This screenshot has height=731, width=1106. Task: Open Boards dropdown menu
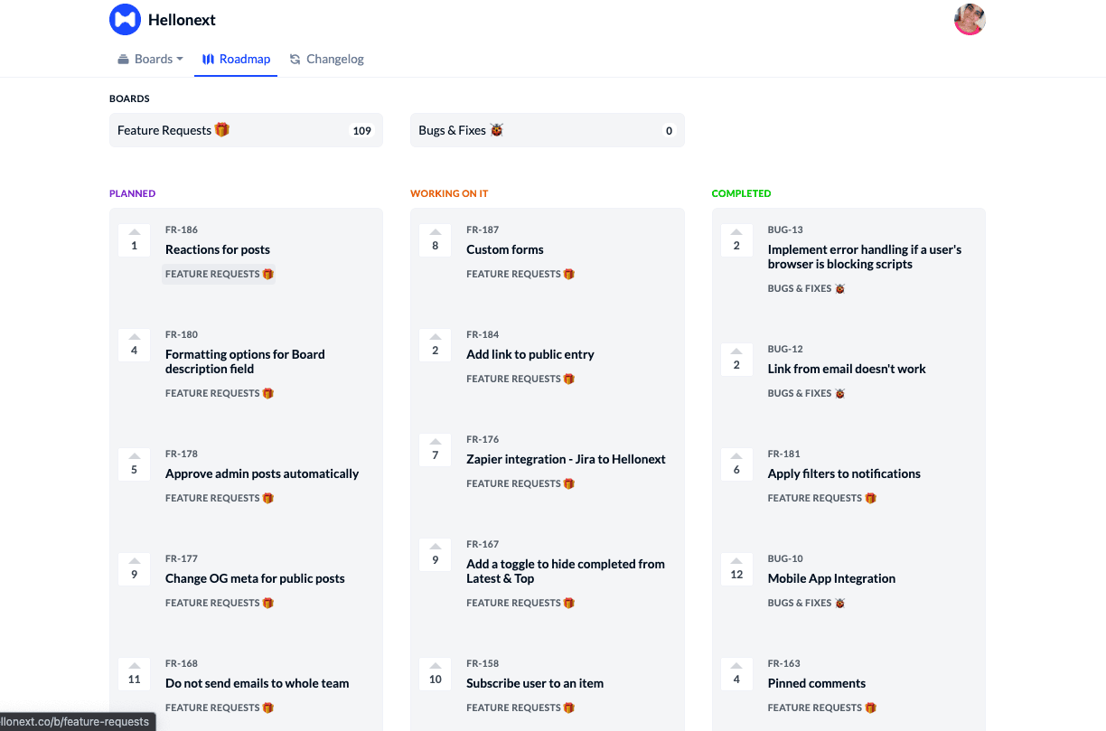(150, 59)
